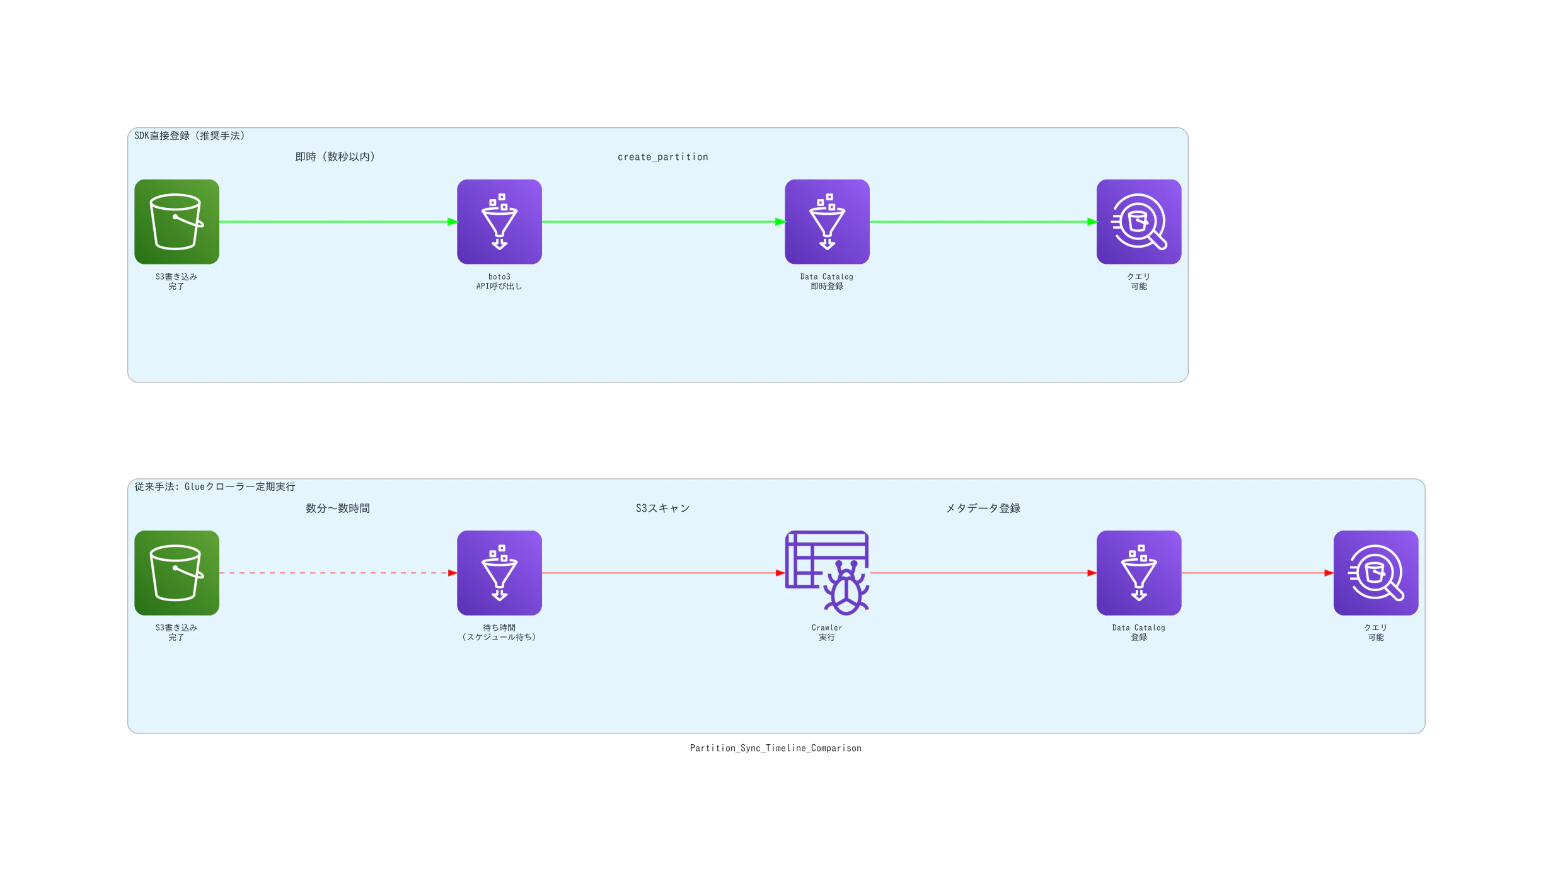The height and width of the screenshot is (879, 1553).
Task: Click the Crawler 実行 bug icon
Action: (827, 573)
